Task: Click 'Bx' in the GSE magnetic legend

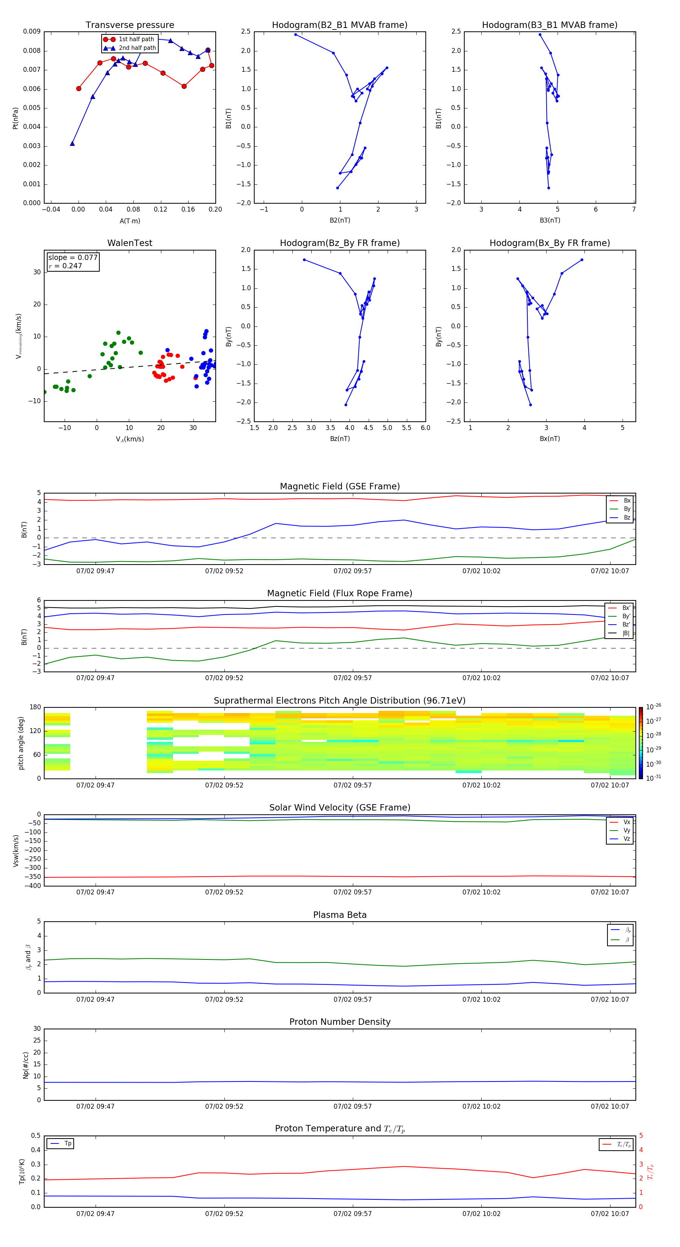Action: pyautogui.click(x=627, y=501)
